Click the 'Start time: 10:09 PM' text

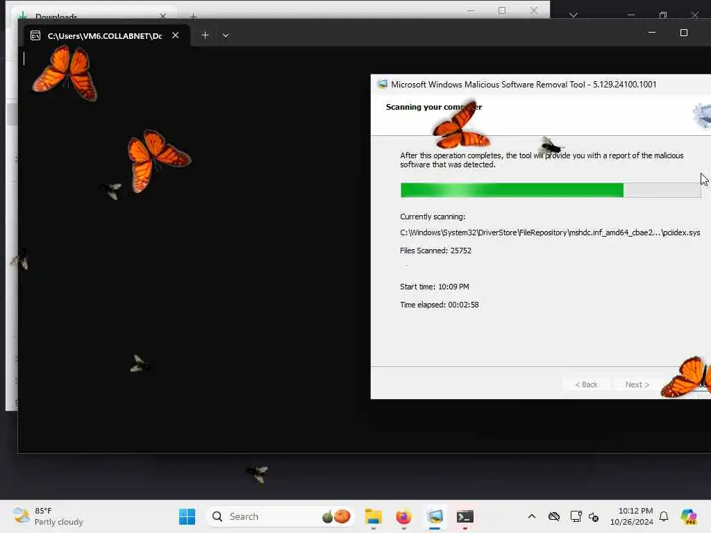pos(435,287)
